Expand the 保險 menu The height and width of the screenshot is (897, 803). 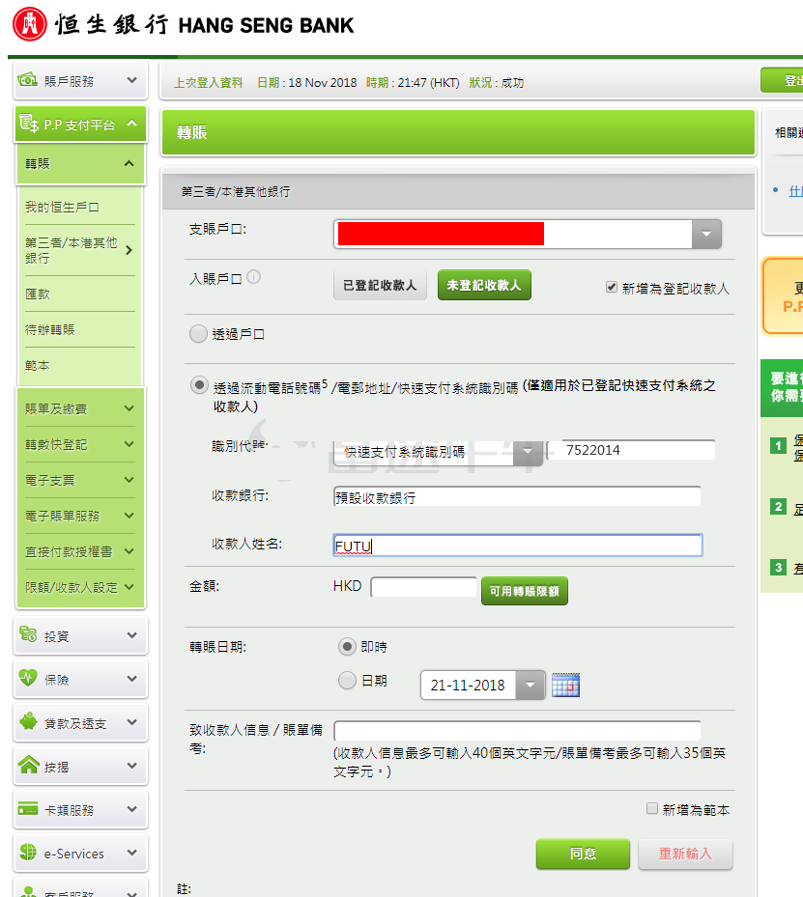coord(80,679)
